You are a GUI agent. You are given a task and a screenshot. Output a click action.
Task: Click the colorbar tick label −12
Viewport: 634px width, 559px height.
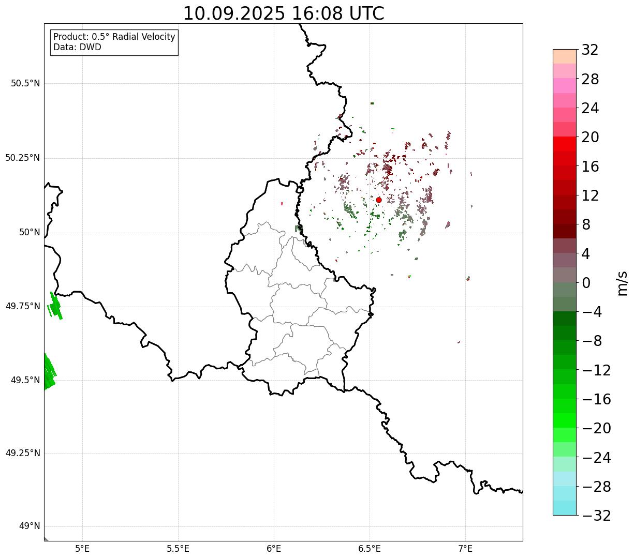(596, 370)
